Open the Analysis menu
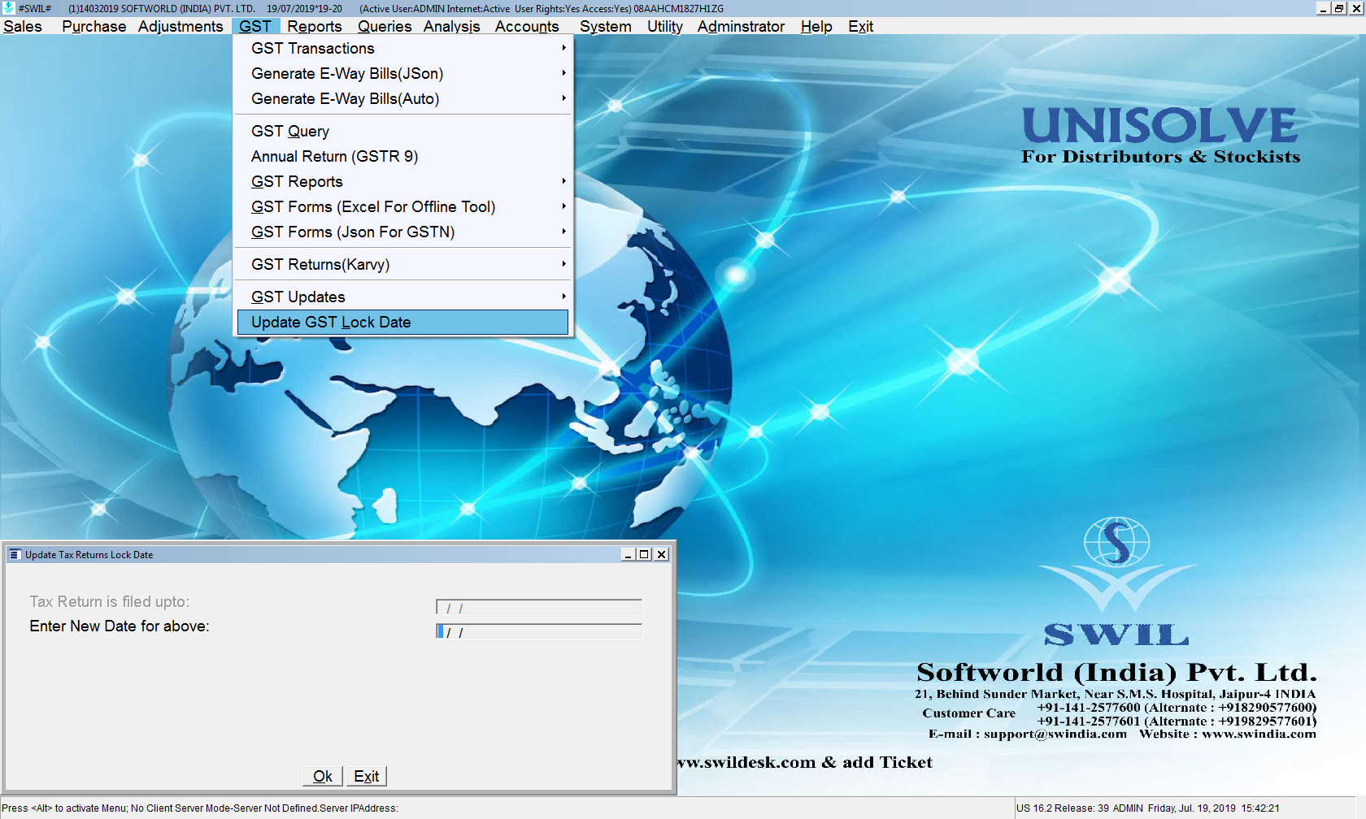The width and height of the screenshot is (1366, 819). point(451,26)
